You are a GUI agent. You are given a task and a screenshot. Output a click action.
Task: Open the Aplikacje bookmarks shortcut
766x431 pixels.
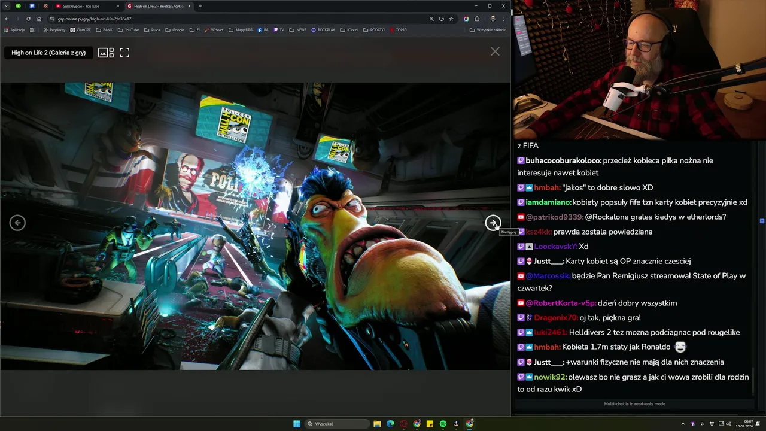tap(15, 29)
